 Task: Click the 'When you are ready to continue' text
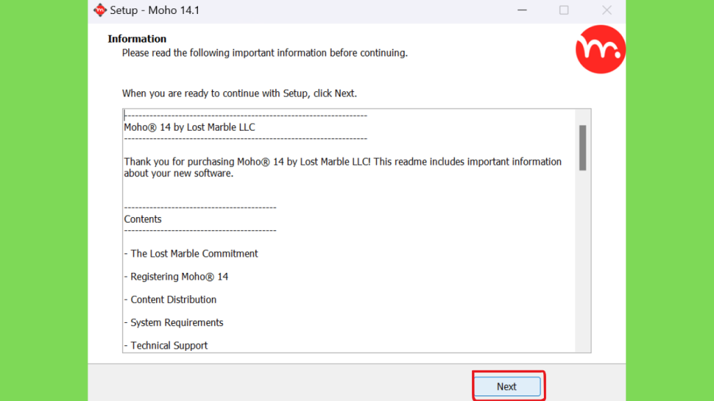point(240,93)
